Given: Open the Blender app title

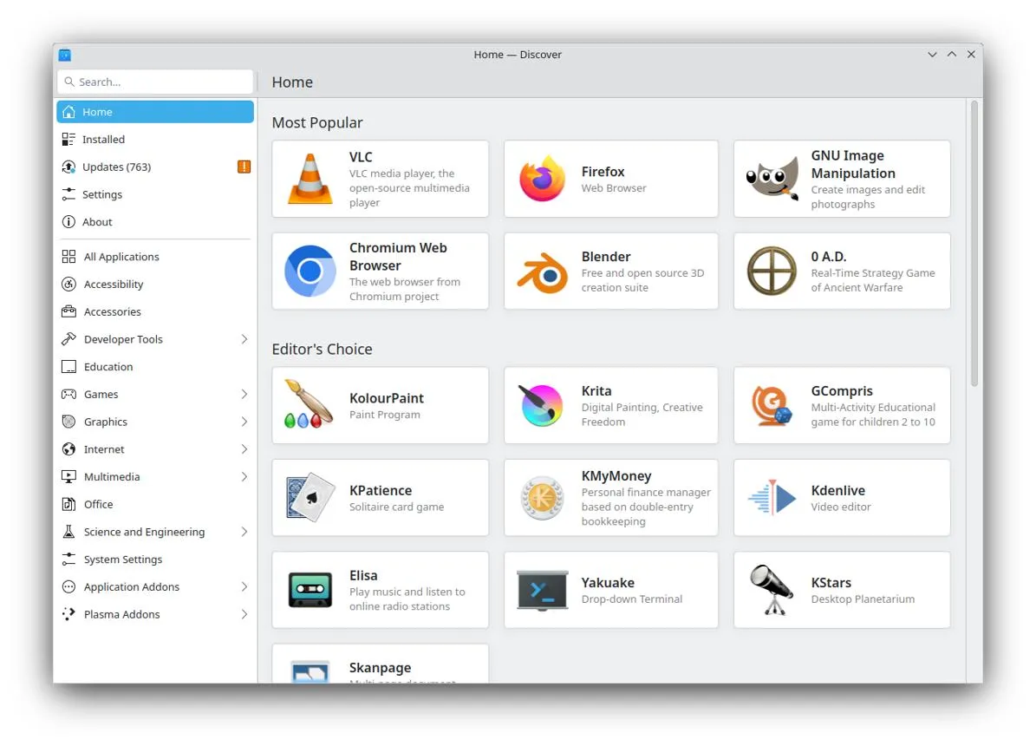Looking at the screenshot, I should [x=606, y=257].
